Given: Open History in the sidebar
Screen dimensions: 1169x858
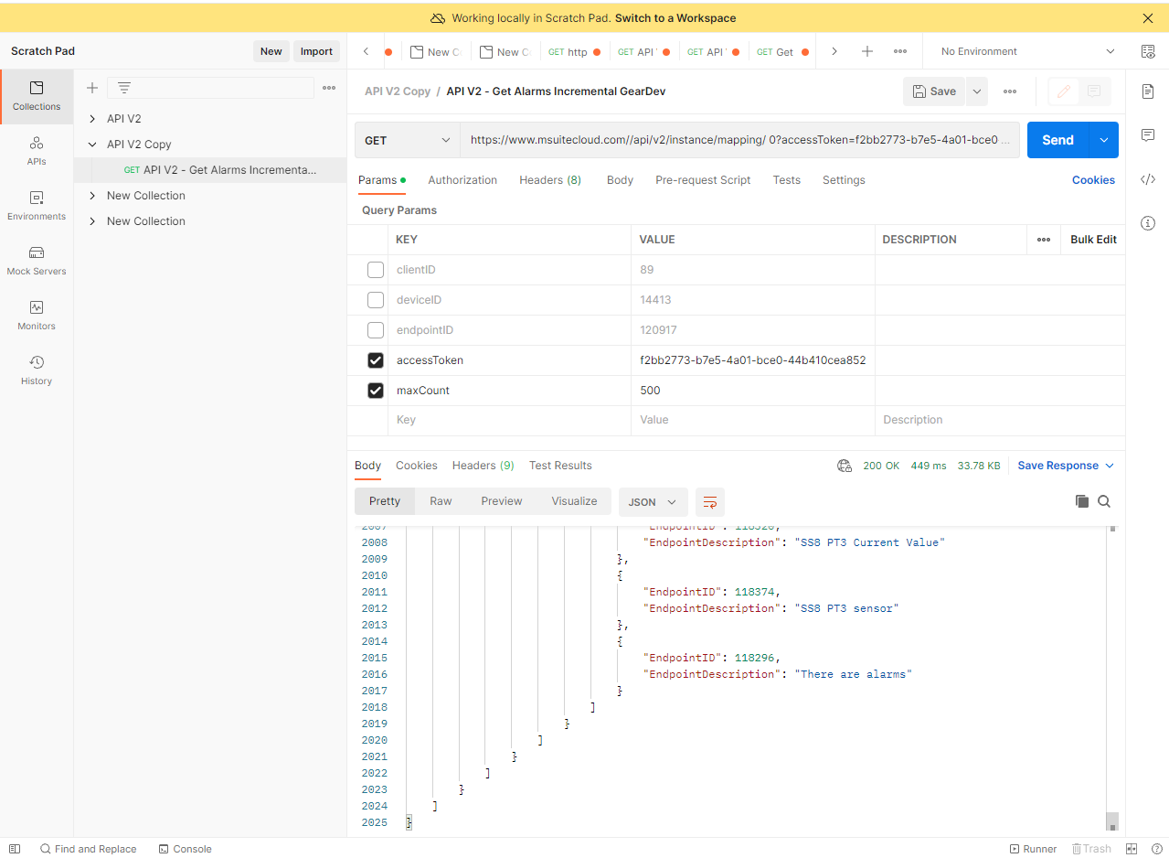Looking at the screenshot, I should 37,370.
